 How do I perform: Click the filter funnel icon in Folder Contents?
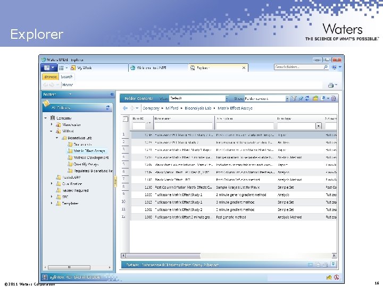tap(294, 98)
